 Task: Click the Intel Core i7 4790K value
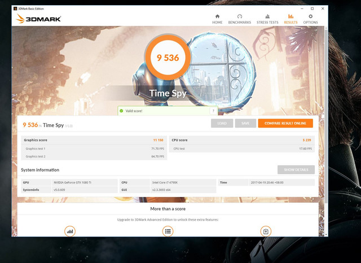point(165,182)
